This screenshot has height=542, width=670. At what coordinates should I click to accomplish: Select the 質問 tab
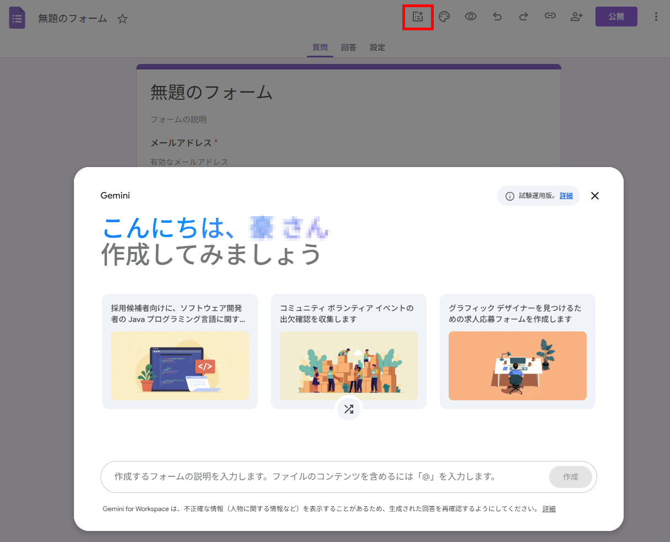pos(320,47)
